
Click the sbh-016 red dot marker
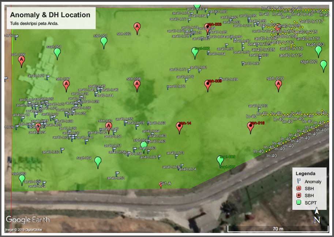pos(251,127)
